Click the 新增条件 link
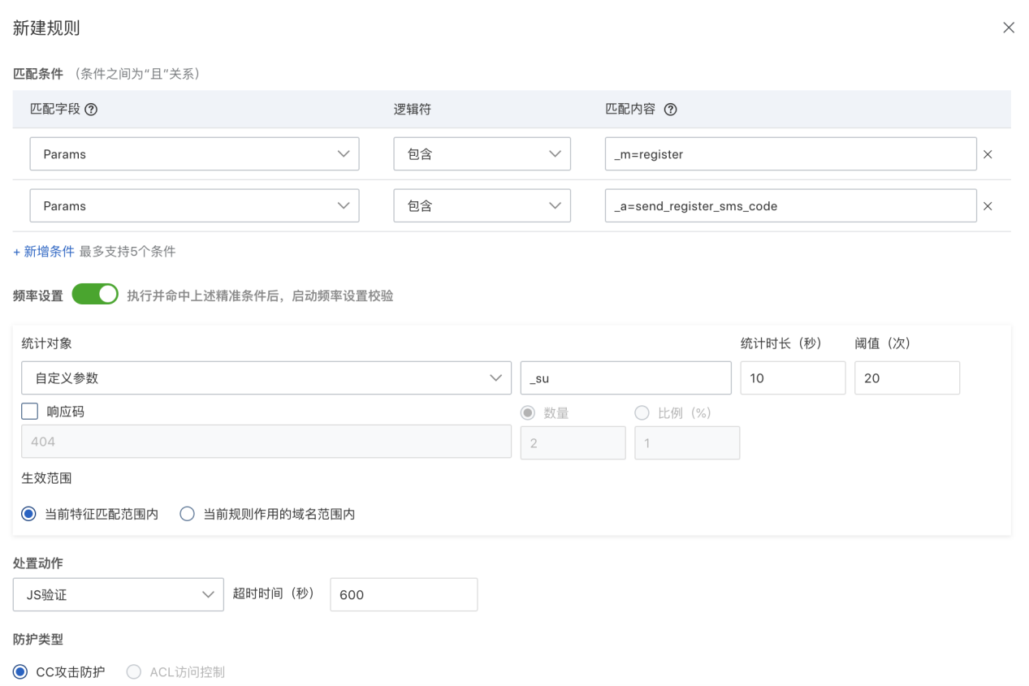The width and height of the screenshot is (1029, 686). (44, 252)
